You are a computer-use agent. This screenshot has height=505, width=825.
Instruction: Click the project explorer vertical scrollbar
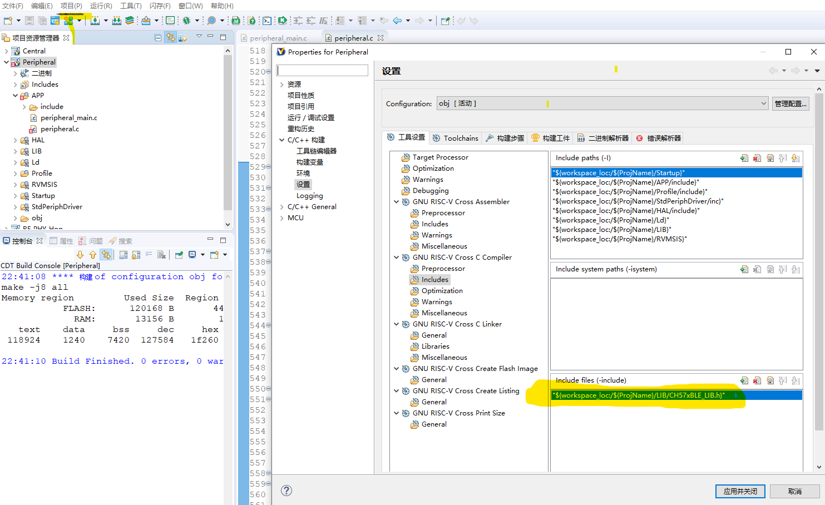pyautogui.click(x=228, y=133)
